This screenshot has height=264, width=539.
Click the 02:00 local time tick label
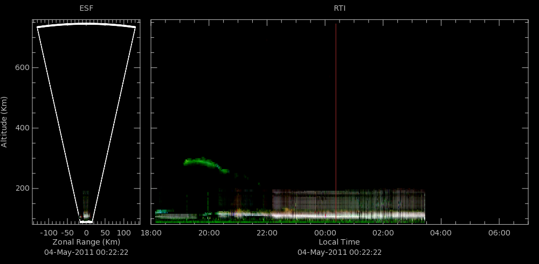[383, 233]
